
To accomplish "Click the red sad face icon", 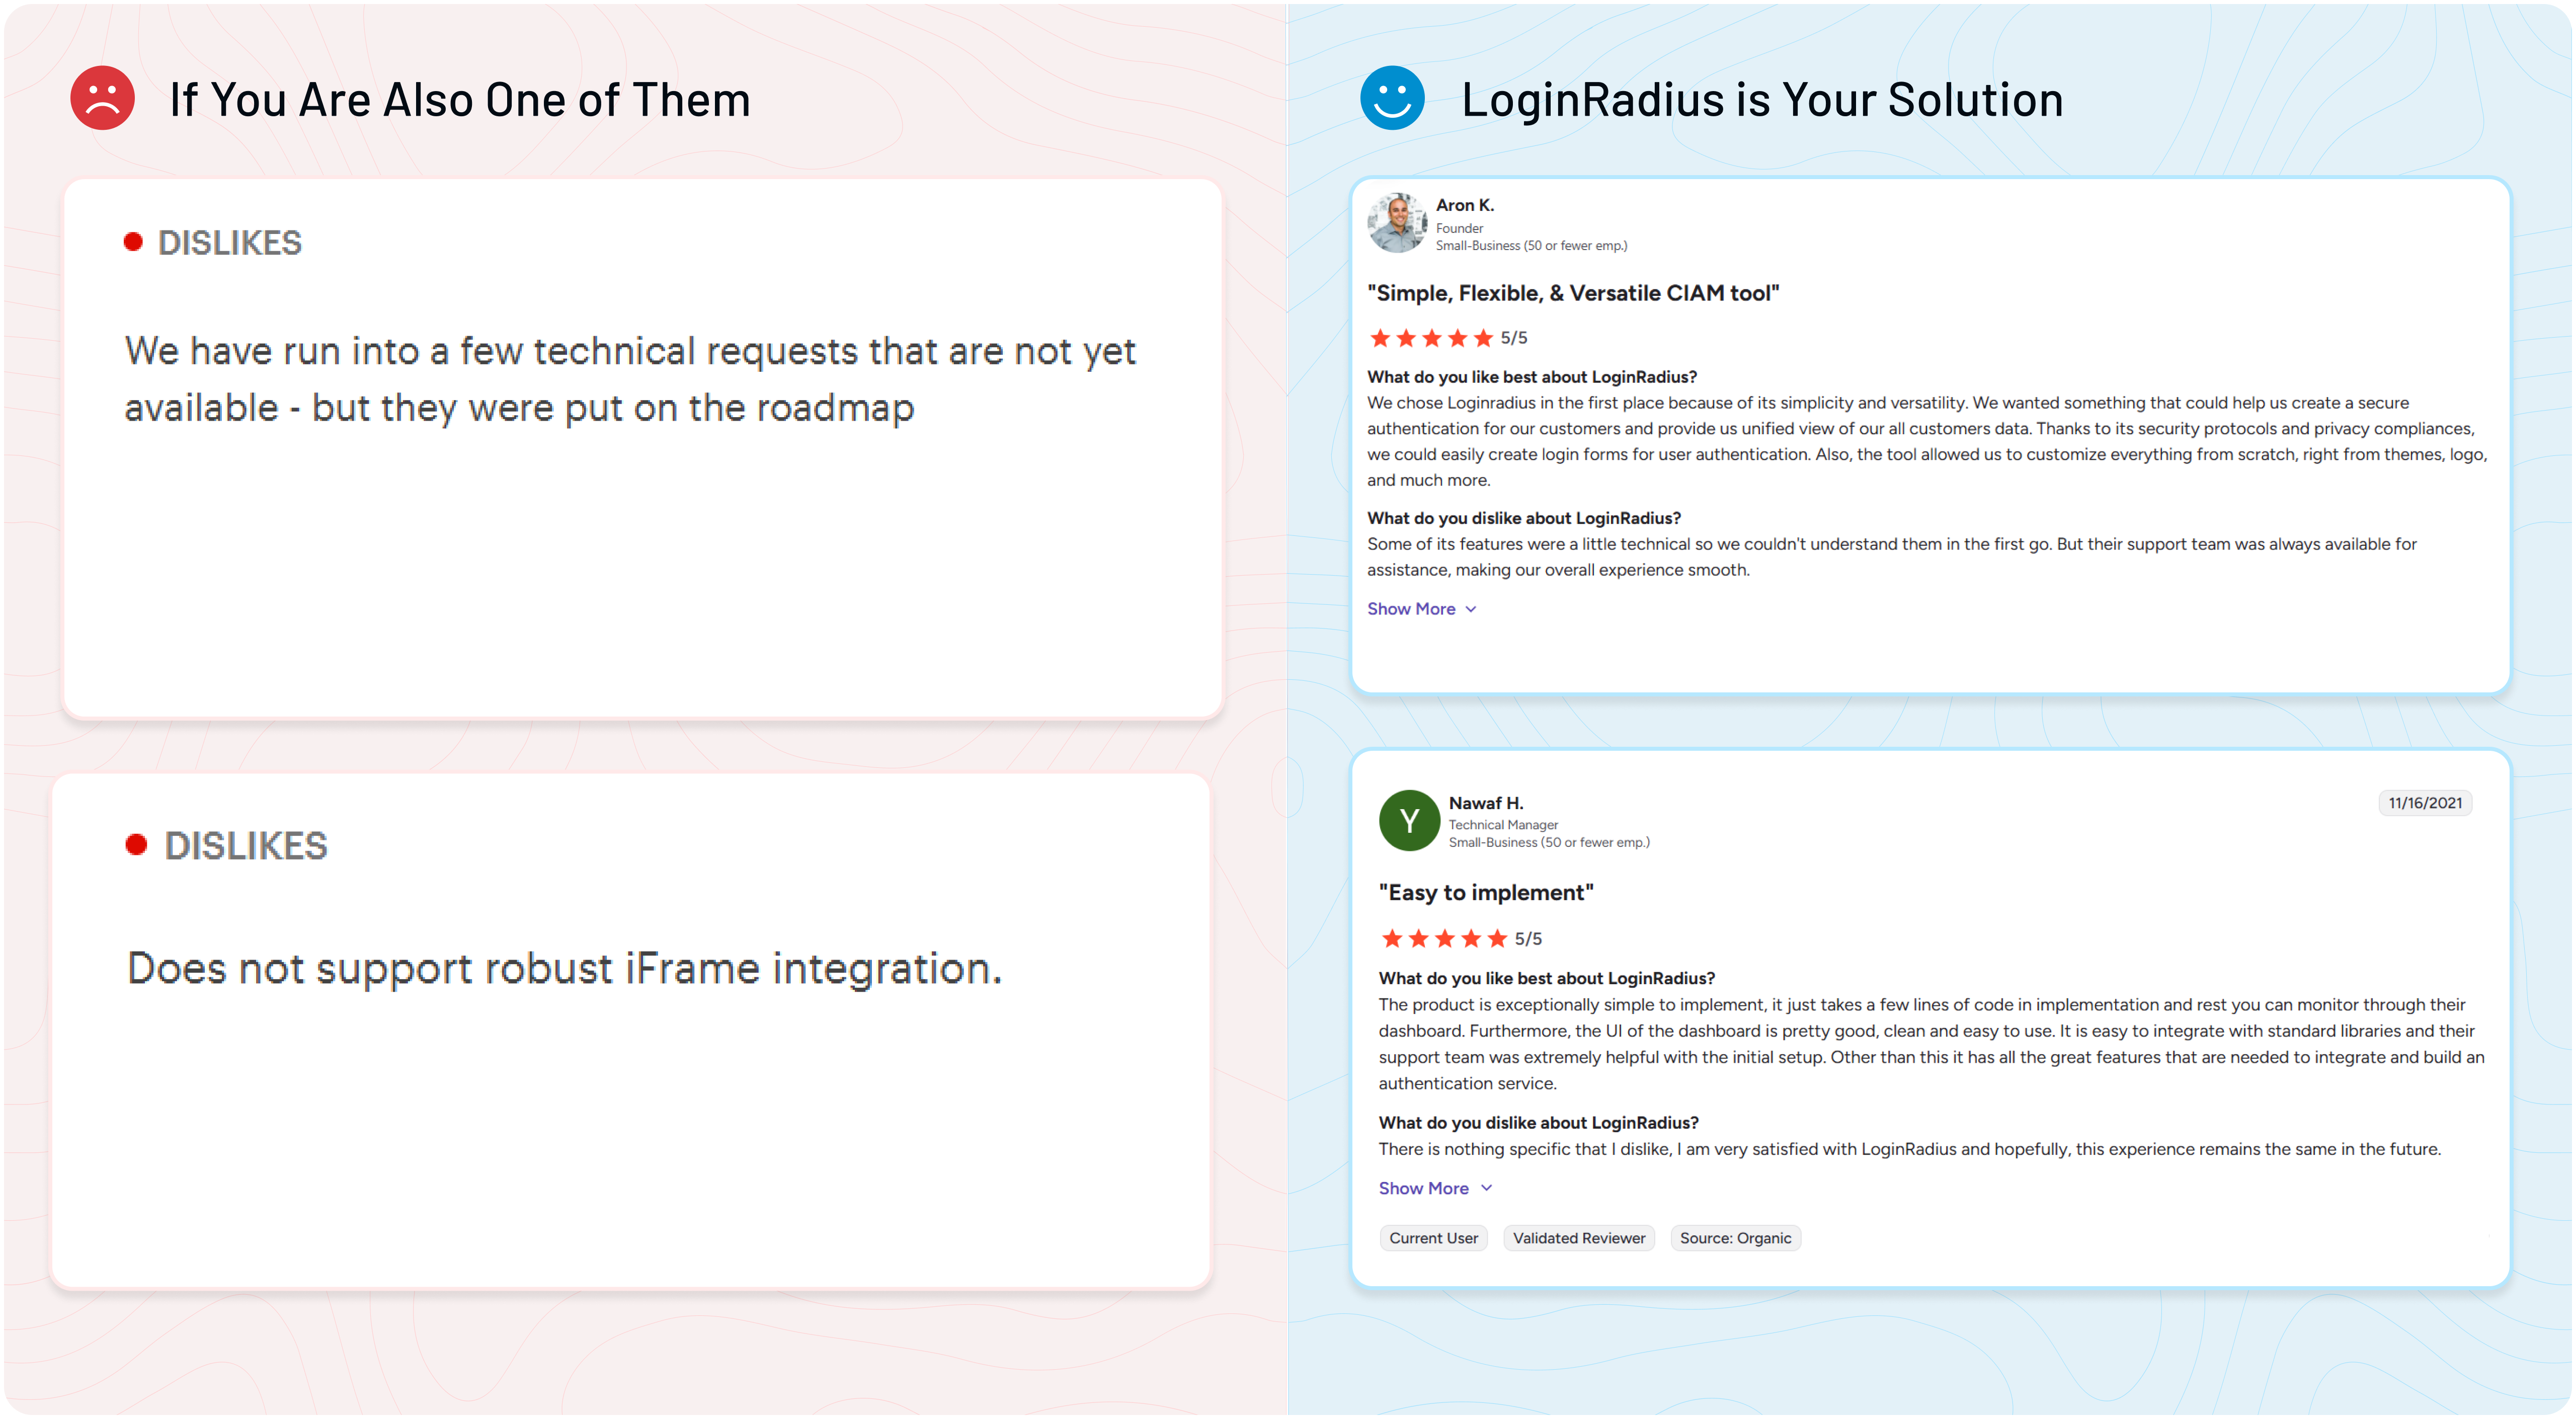I will [102, 98].
